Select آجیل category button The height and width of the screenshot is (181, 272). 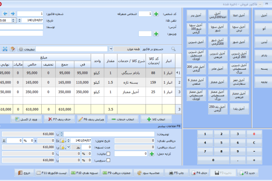263,15
